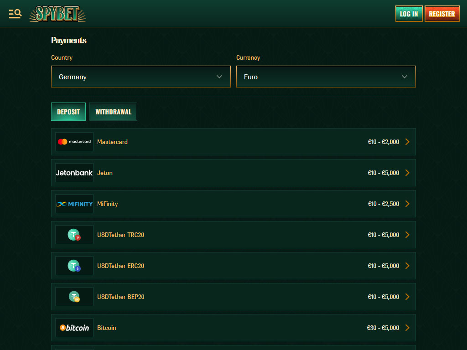The width and height of the screenshot is (467, 350).
Task: Click the USDTether TRC20 €10 - €5,000 limit
Action: [383, 235]
